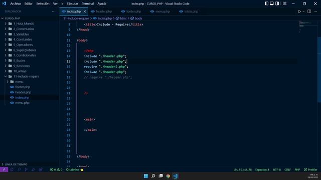The width and height of the screenshot is (321, 180).
Task: Expand the 6_Superglobales folder
Action: [x=30, y=50]
